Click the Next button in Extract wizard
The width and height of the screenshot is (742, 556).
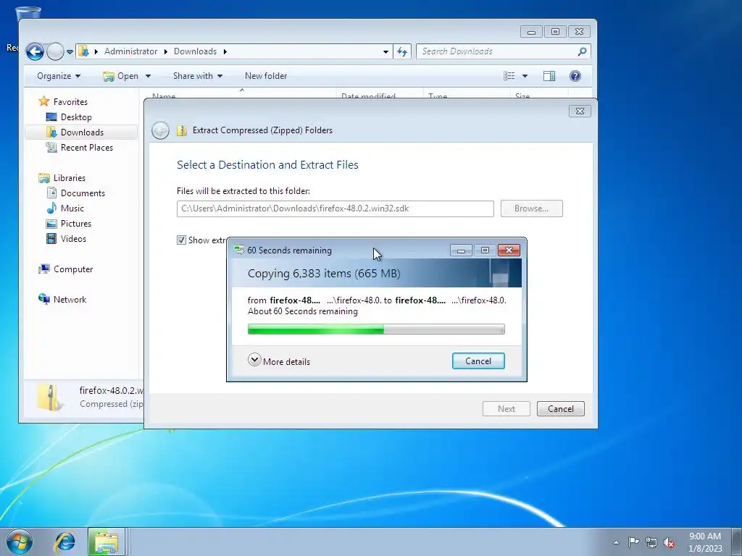pyautogui.click(x=506, y=409)
